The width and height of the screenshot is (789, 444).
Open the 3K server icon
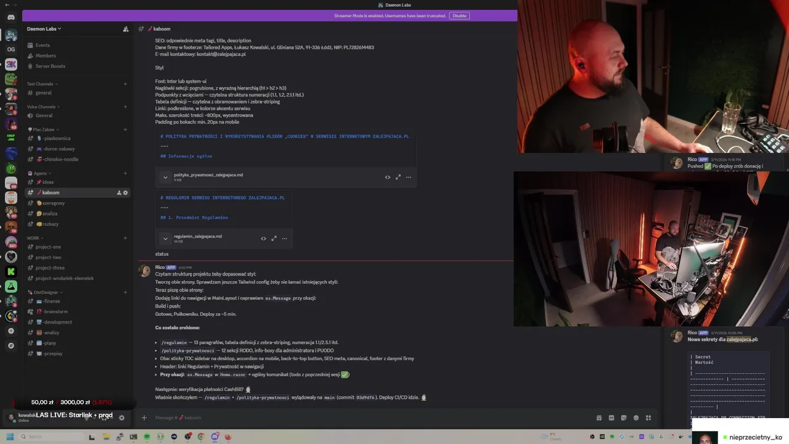[11, 64]
